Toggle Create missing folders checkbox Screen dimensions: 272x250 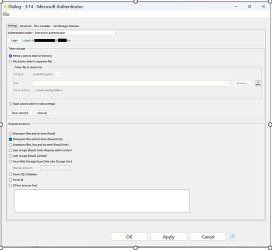point(34,90)
